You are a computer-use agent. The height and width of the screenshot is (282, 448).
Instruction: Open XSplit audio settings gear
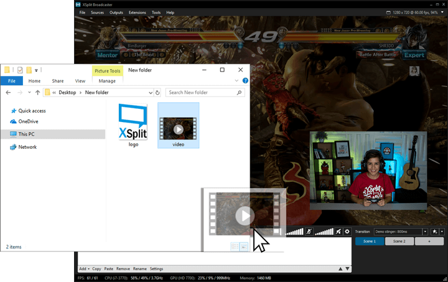(x=347, y=232)
